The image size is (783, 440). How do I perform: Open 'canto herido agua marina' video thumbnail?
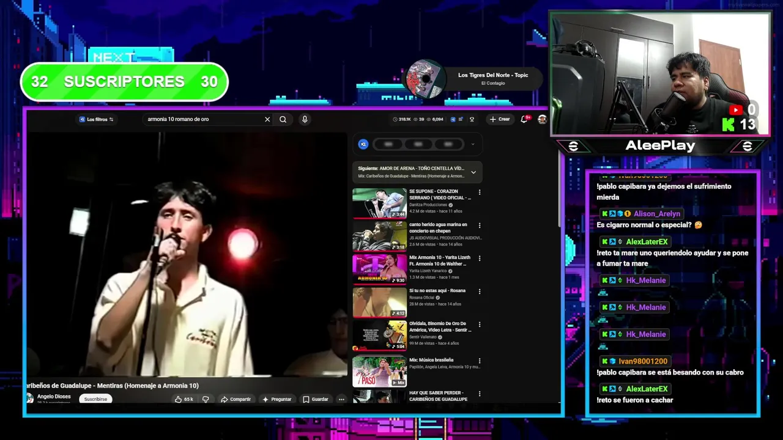click(x=379, y=237)
